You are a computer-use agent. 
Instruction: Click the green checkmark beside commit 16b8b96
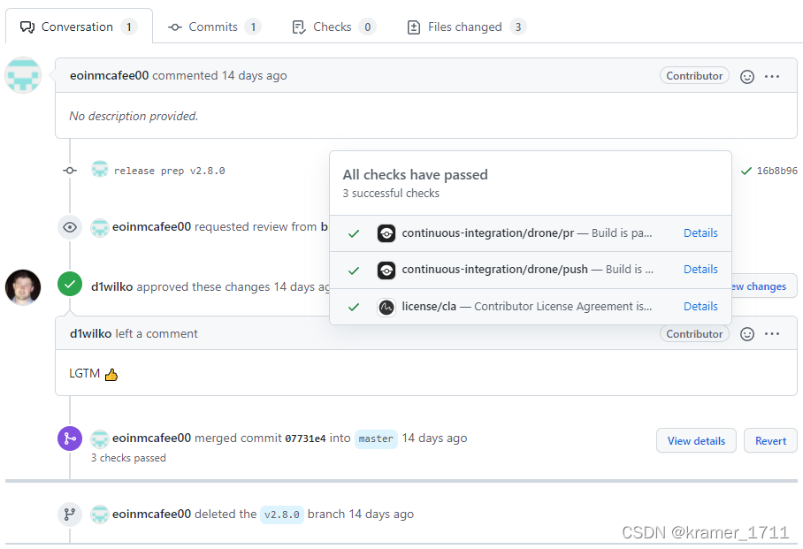click(x=746, y=171)
